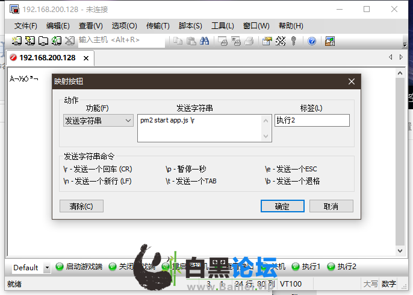
Task: Click the tab scroll left arrow
Action: pyautogui.click(x=391, y=57)
